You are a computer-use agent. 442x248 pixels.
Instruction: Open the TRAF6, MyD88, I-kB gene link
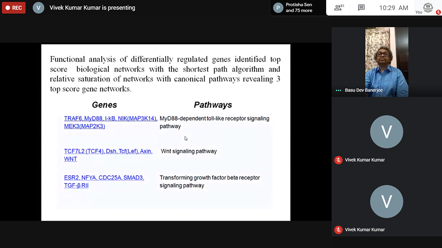point(110,118)
